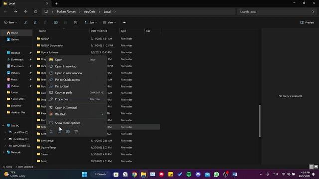Choose Copy as path
This screenshot has height=179, width=319.
76,93
